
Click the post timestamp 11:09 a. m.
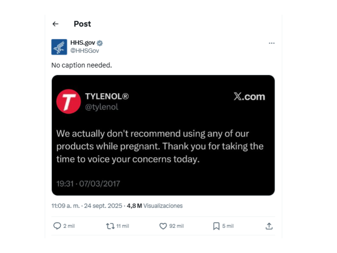coord(66,206)
